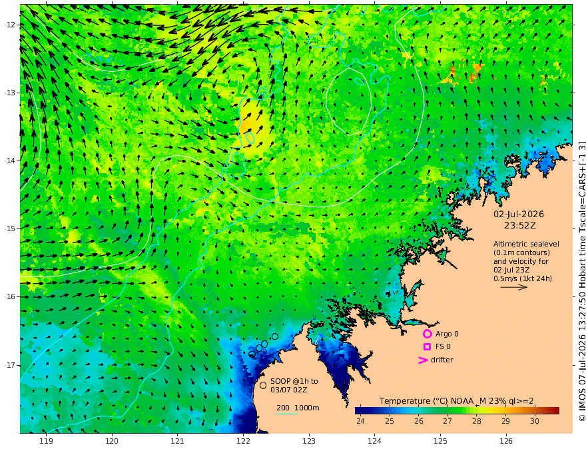Click the SOOP legend circle beside 'SOOP @1h to'
Viewport: 586px width, 453px height.
(263, 385)
